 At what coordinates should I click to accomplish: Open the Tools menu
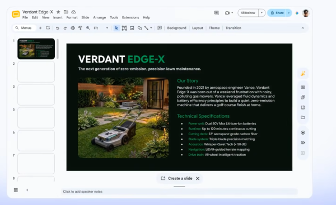[114, 17]
